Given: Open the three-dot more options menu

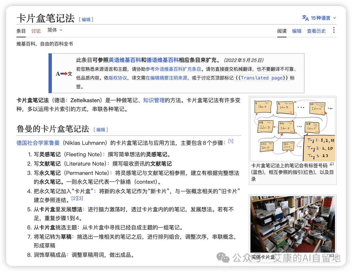Looking at the screenshot, I should point(334,30).
